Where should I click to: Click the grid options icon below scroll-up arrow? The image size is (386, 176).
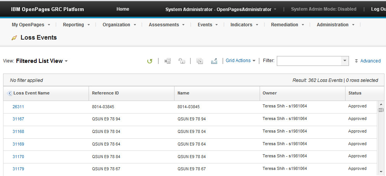(381, 110)
